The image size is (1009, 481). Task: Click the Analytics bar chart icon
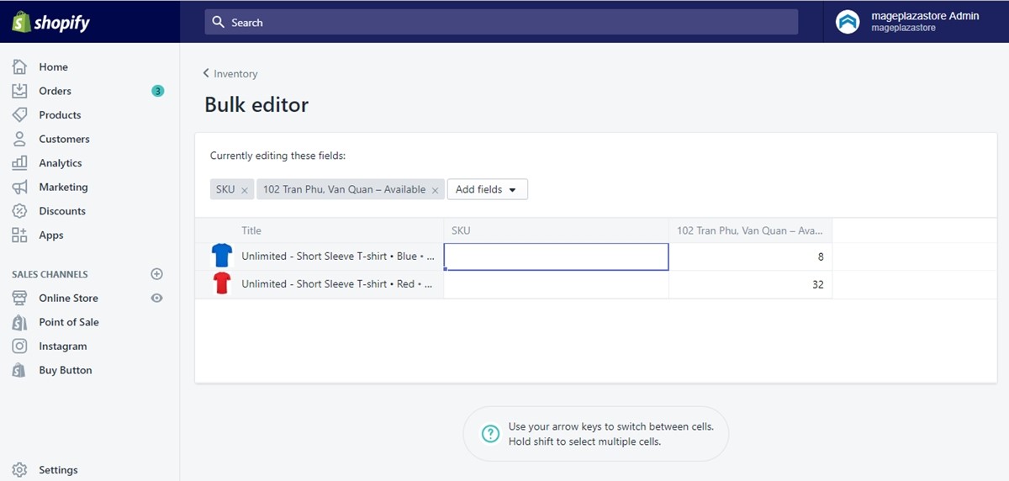click(x=19, y=163)
